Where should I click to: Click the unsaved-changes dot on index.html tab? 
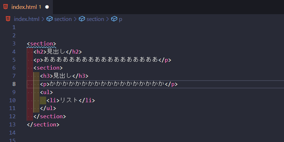(x=47, y=7)
